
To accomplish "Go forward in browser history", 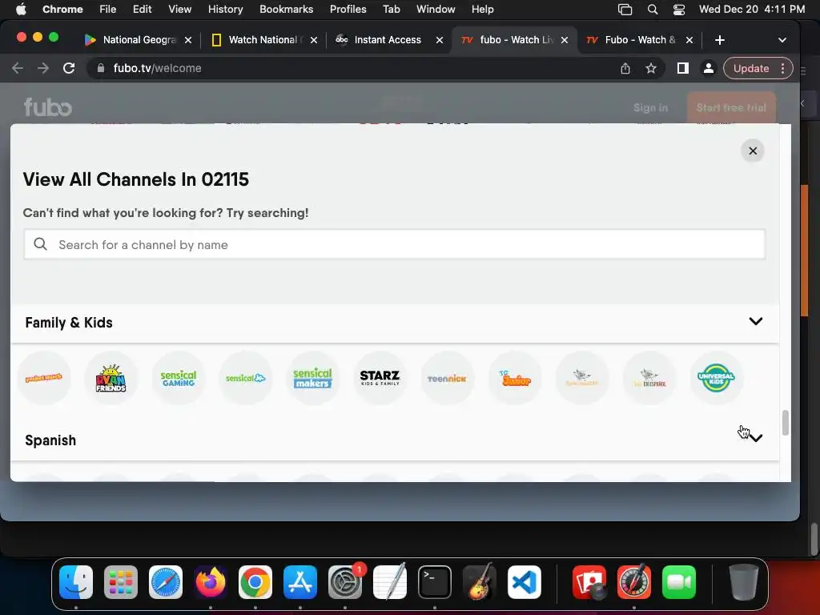I will [43, 68].
